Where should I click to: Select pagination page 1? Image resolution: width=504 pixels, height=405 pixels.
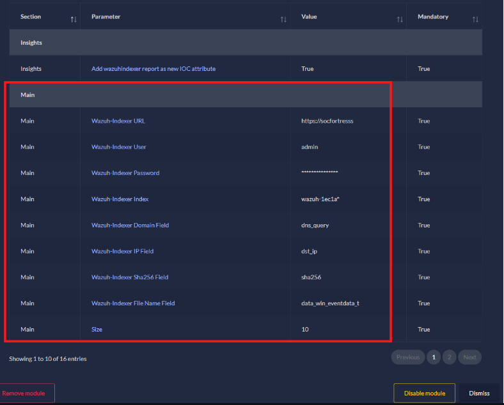tap(434, 357)
